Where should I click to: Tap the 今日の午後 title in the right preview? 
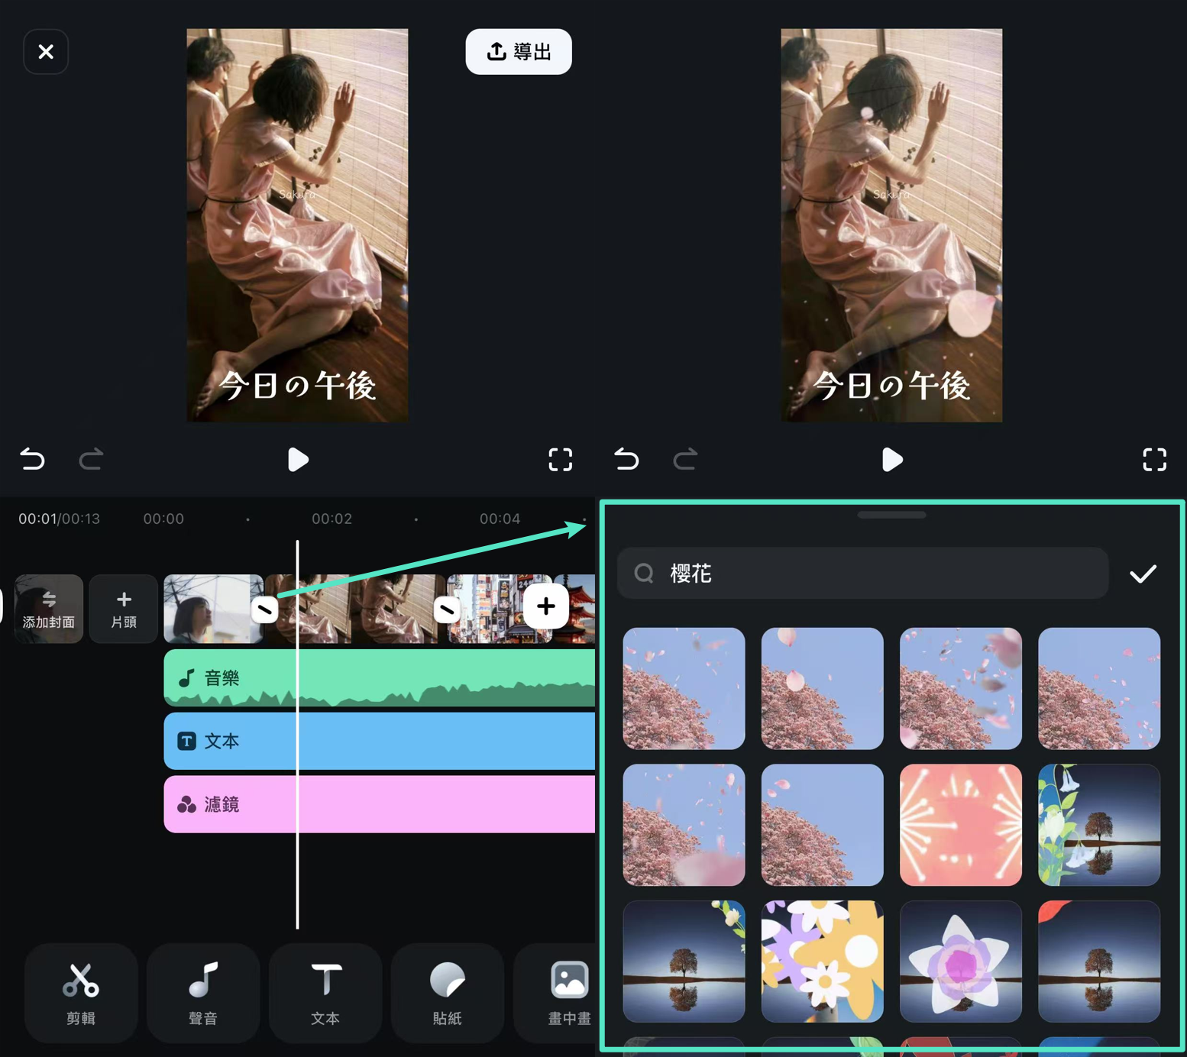pyautogui.click(x=891, y=386)
